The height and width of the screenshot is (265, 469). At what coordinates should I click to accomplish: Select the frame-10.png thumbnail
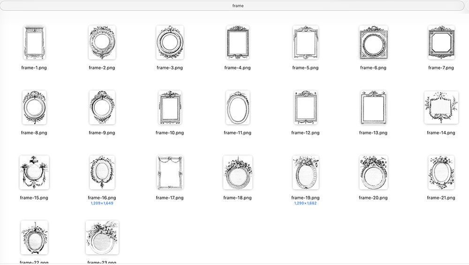pos(170,107)
